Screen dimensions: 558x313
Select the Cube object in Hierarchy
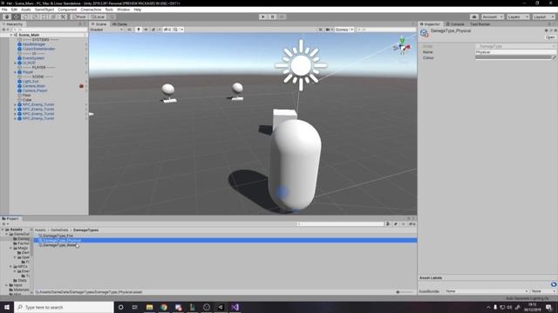tap(27, 100)
